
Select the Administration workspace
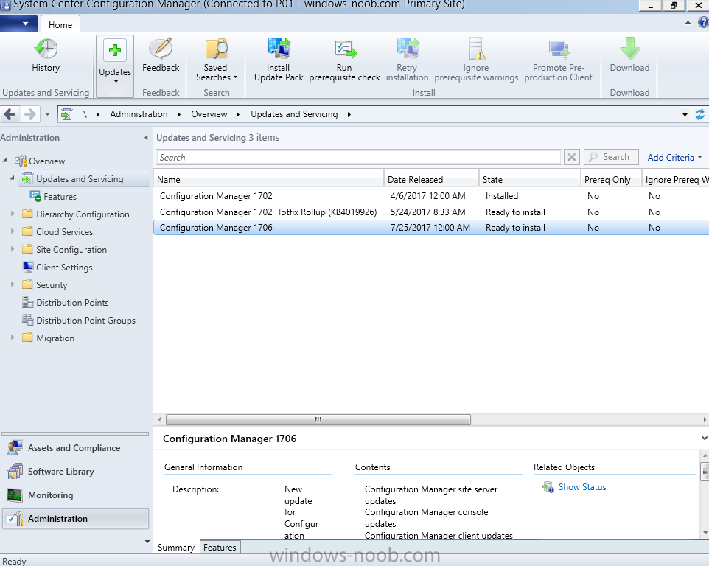point(75,518)
